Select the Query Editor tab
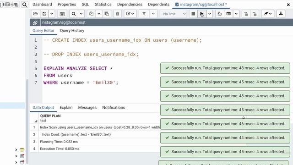 [x=43, y=31]
